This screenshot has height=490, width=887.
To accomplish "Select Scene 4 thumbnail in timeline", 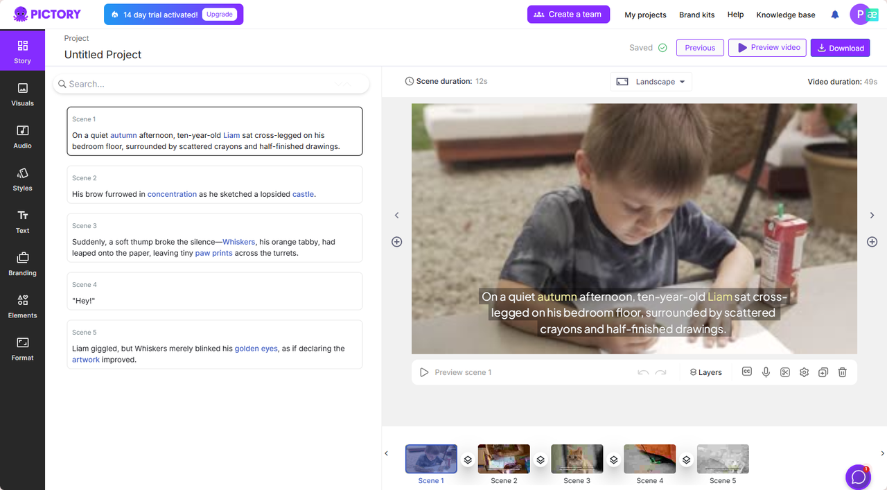I will [x=649, y=459].
